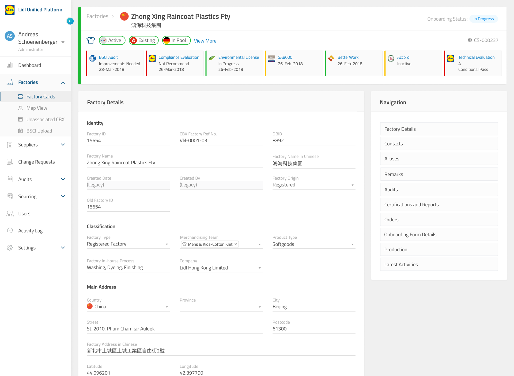Click the garment t-shirt icon

91,40
